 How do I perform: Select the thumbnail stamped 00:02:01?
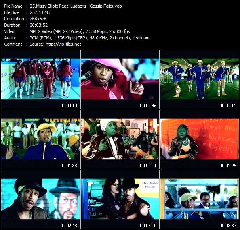(x=120, y=139)
